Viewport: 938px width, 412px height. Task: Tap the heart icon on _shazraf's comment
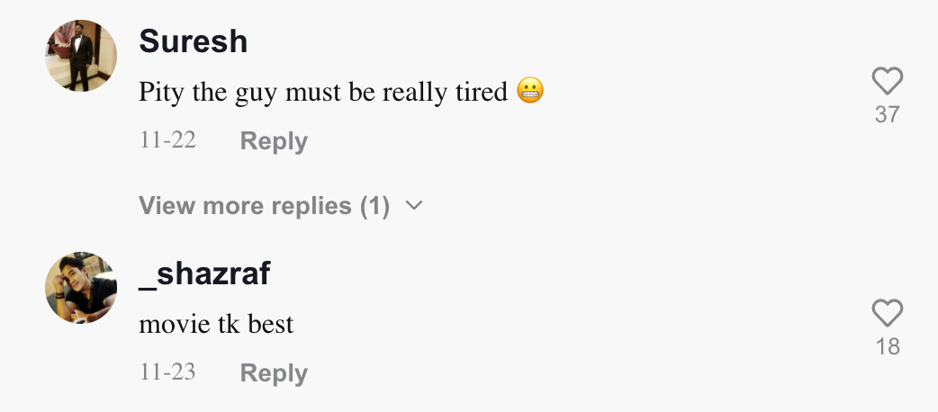(888, 314)
